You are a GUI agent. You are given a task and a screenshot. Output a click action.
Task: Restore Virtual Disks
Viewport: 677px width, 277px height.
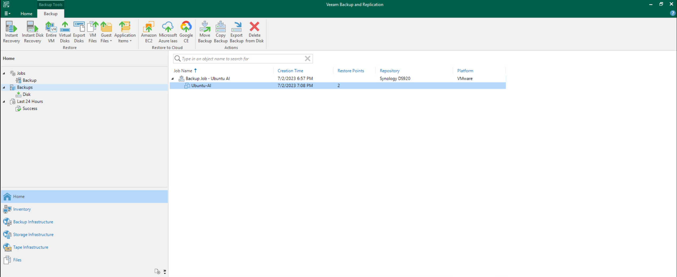click(x=65, y=32)
